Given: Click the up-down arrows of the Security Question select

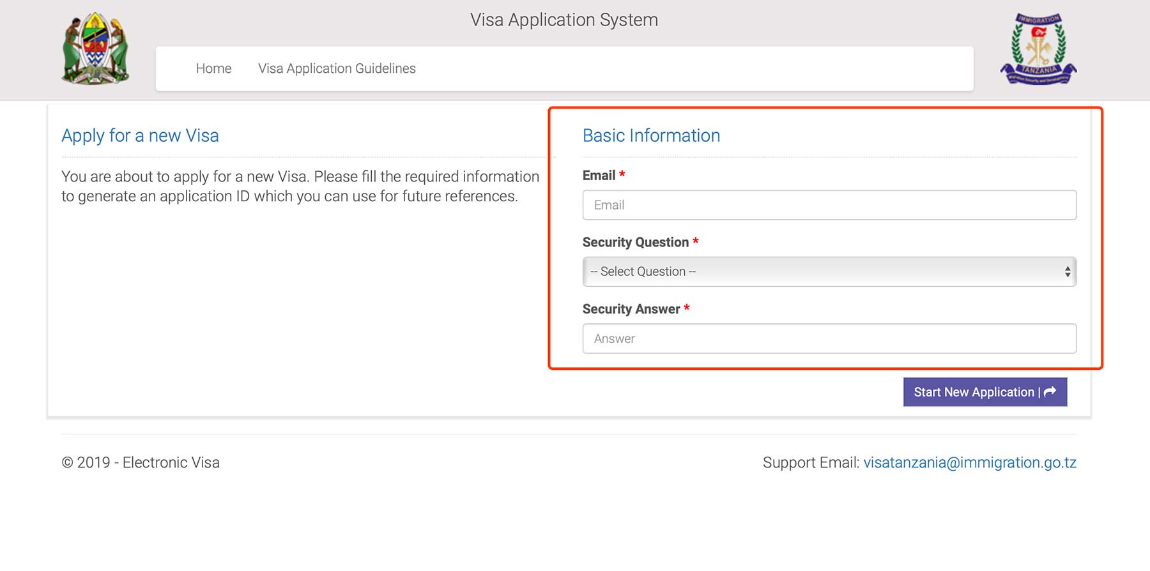Looking at the screenshot, I should (1067, 271).
